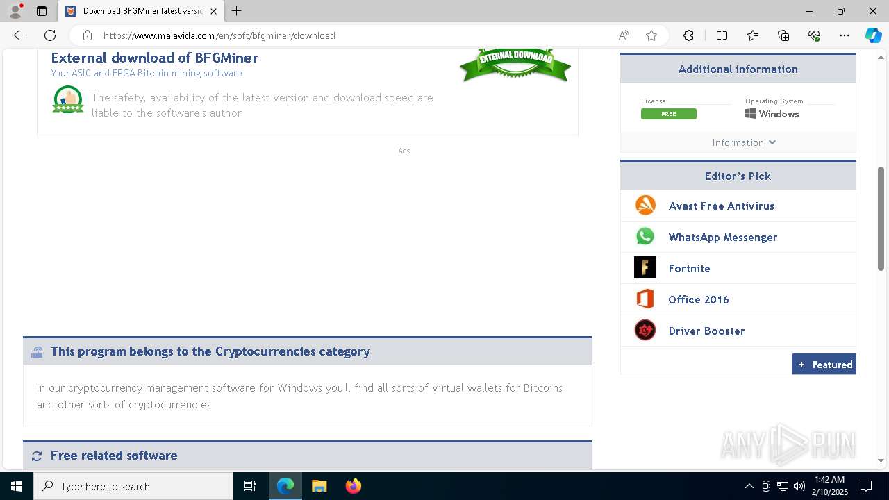Open Read aloud from the address bar

[624, 35]
